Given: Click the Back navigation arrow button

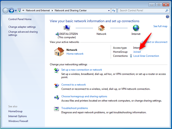Looking at the screenshot, I should click(x=5, y=11).
